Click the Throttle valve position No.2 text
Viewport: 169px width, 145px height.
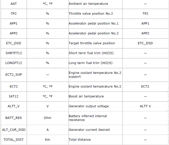pyautogui.click(x=91, y=14)
